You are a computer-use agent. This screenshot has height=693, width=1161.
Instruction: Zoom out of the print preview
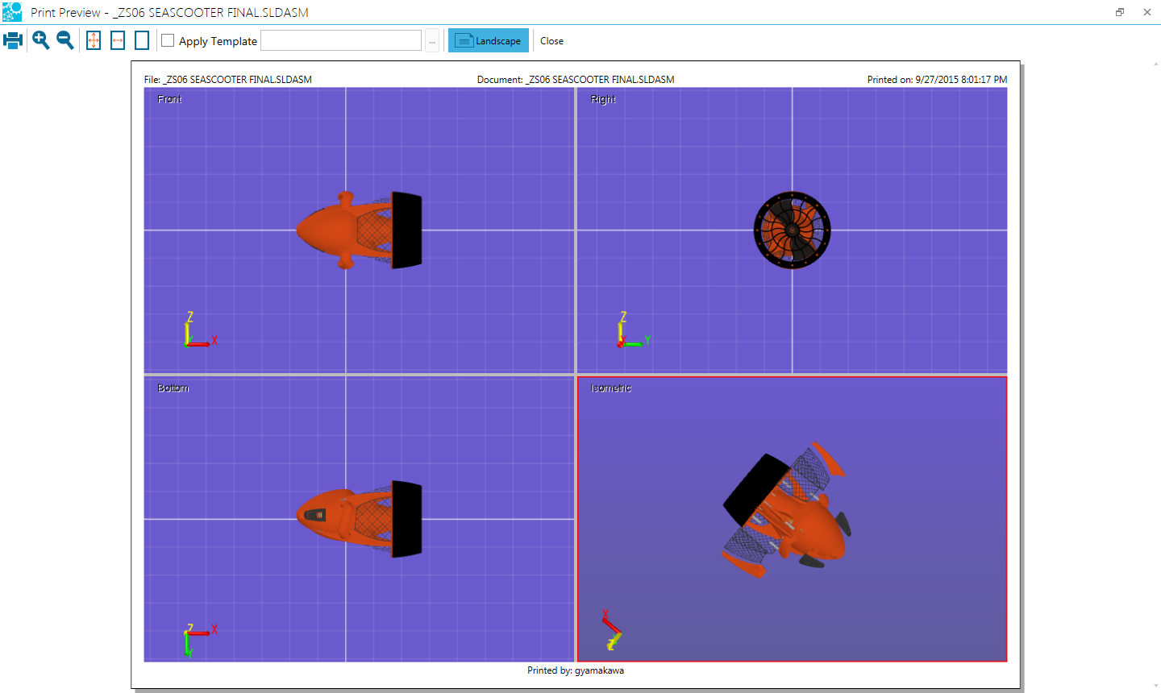(x=65, y=40)
